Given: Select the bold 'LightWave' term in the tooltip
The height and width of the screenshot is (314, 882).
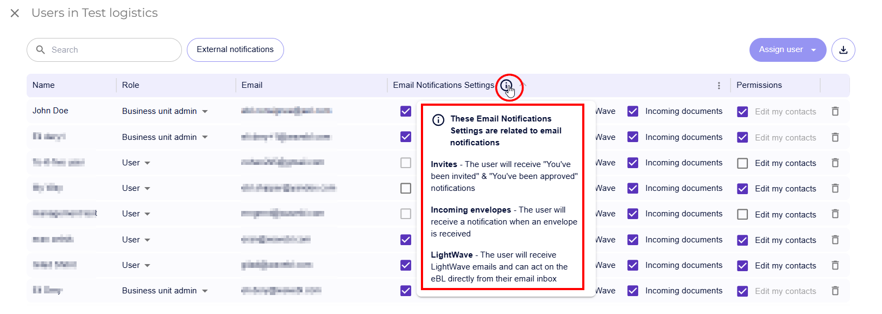Looking at the screenshot, I should point(452,255).
